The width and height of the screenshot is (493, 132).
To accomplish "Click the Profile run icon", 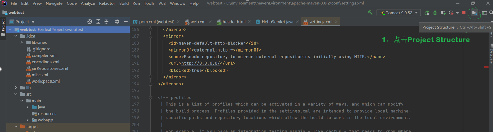I will click(x=451, y=13).
